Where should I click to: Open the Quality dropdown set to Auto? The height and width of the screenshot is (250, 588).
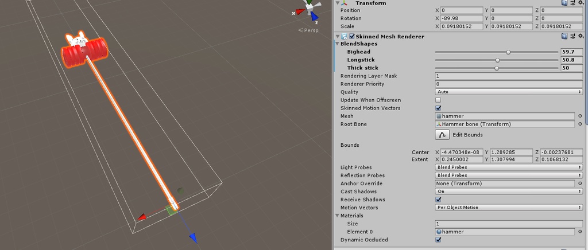[509, 92]
